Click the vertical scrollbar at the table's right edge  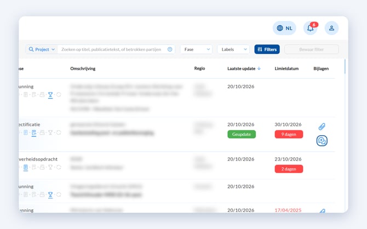345,67
